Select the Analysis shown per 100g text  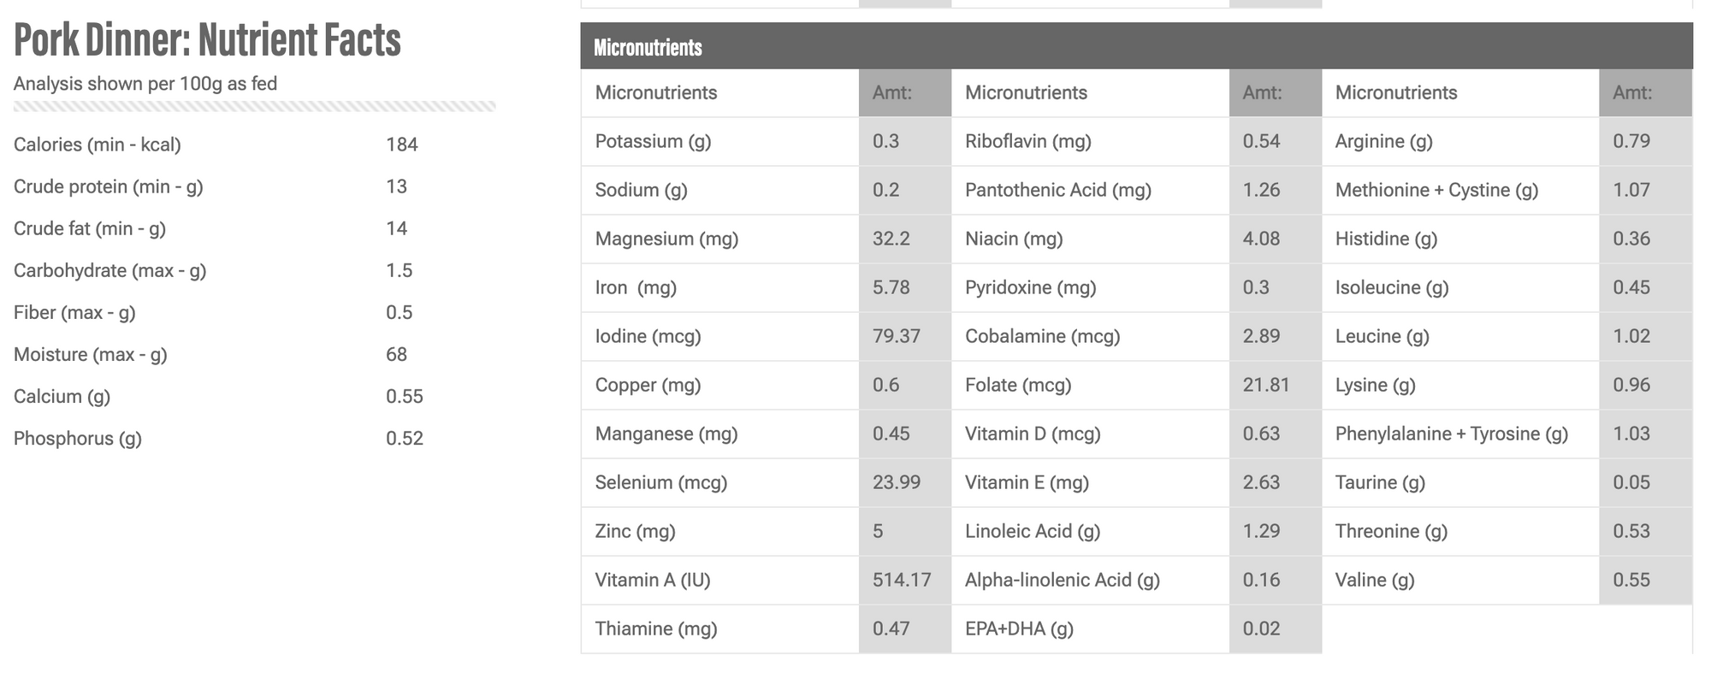pos(145,84)
